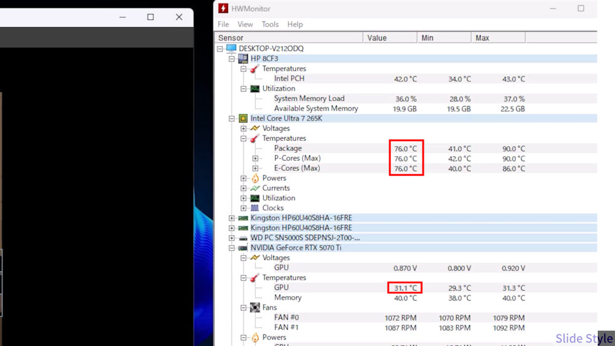Open the File menu in HWMonitor
Image resolution: width=615 pixels, height=346 pixels.
tap(223, 25)
